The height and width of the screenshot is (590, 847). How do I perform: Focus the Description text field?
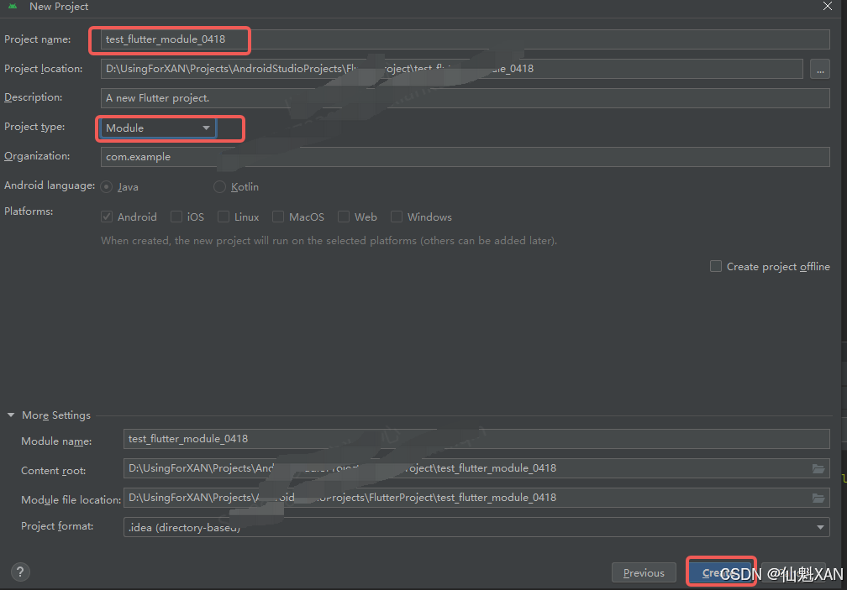point(466,98)
